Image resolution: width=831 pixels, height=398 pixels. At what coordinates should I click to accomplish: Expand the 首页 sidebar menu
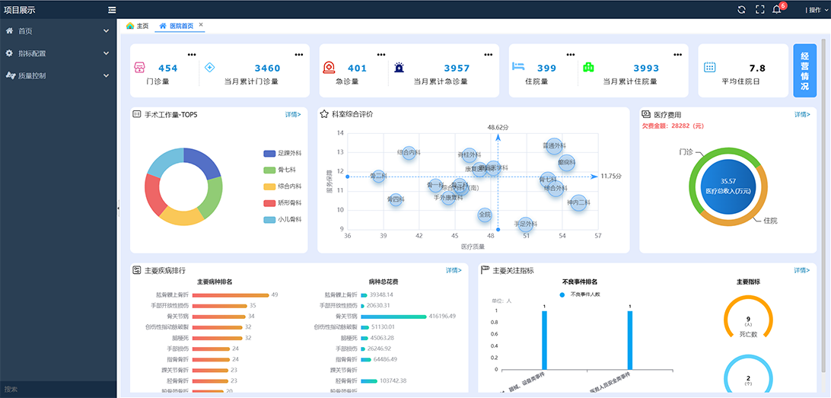point(58,31)
